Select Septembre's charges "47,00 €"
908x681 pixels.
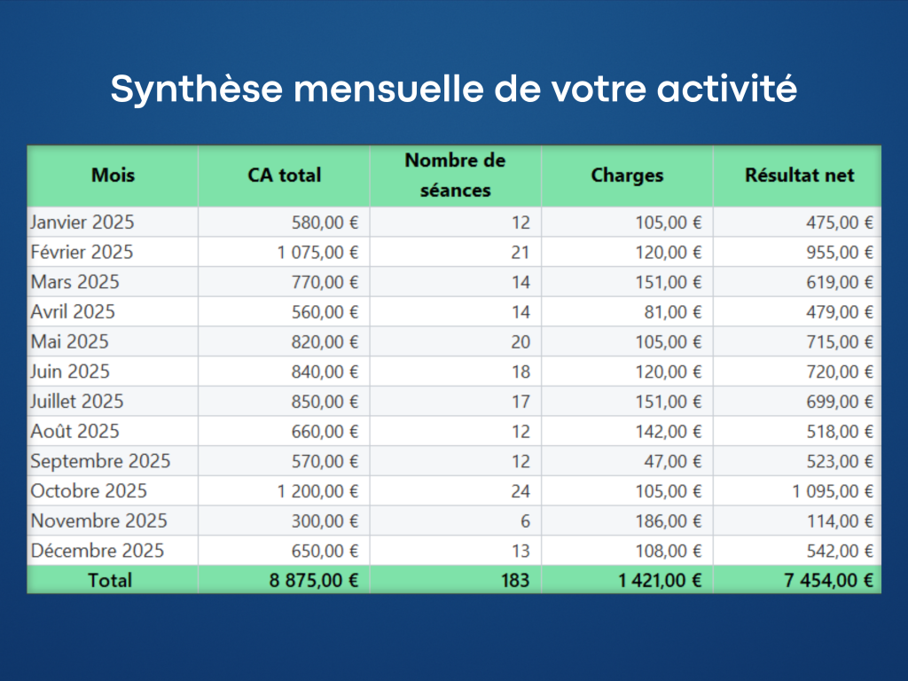coord(673,461)
